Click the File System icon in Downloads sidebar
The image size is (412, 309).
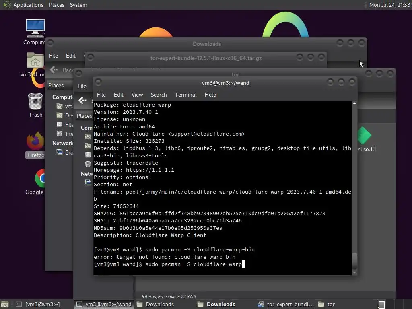(60, 125)
